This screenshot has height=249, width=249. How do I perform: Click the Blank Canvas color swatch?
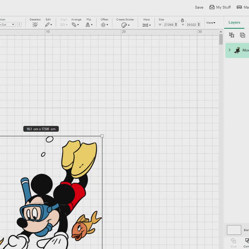(234, 230)
